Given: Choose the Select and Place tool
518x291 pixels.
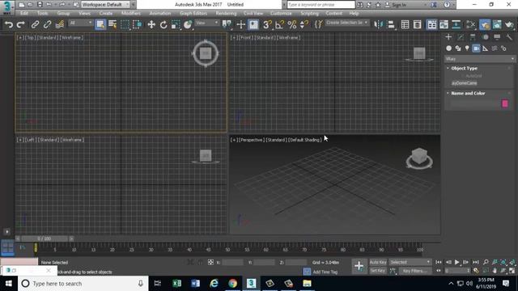Looking at the screenshot, I should click(x=188, y=24).
